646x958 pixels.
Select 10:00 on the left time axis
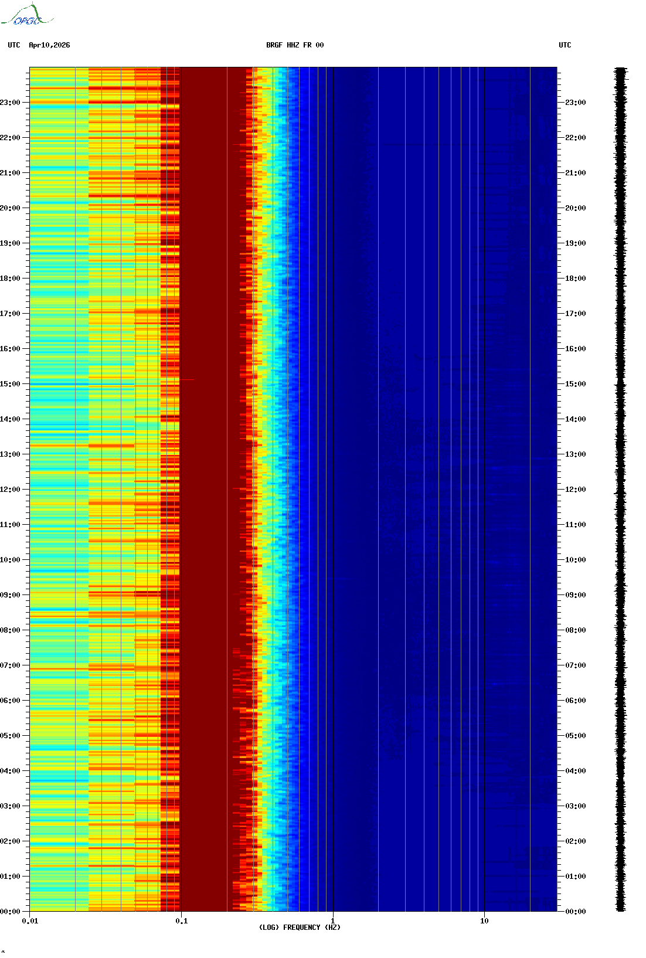10,560
